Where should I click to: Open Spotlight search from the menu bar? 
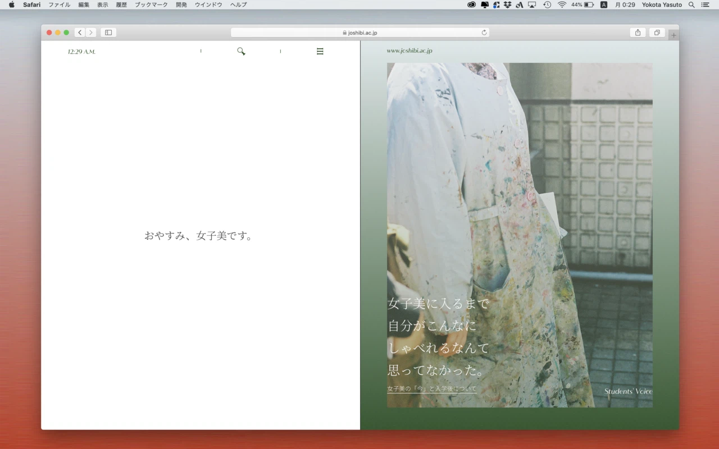tap(691, 4)
